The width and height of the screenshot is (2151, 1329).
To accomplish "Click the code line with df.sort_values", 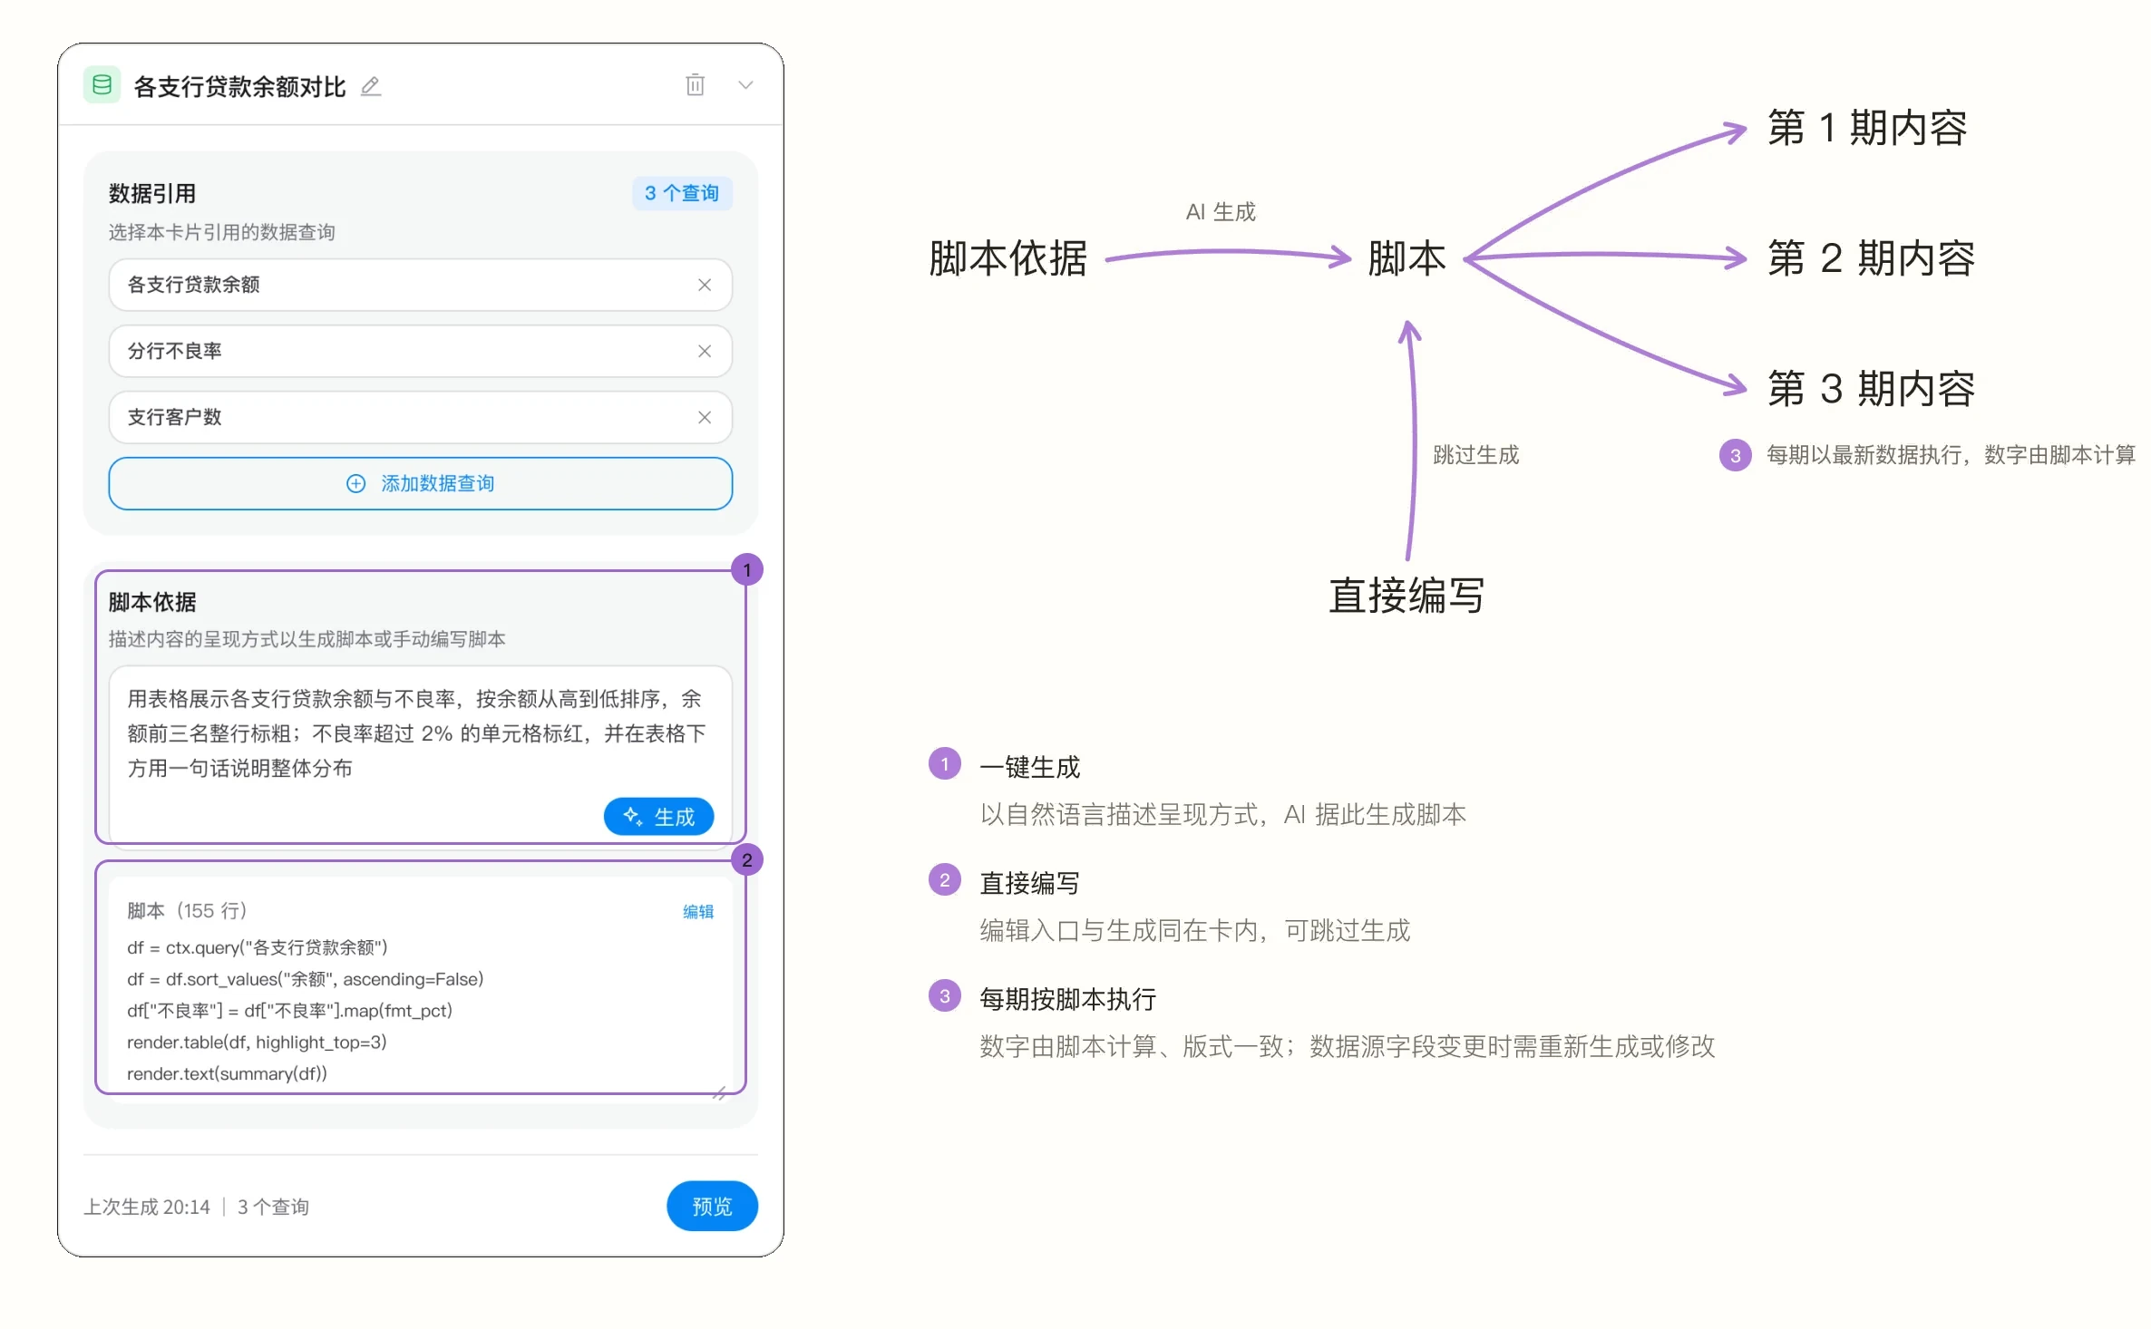I will click(305, 979).
